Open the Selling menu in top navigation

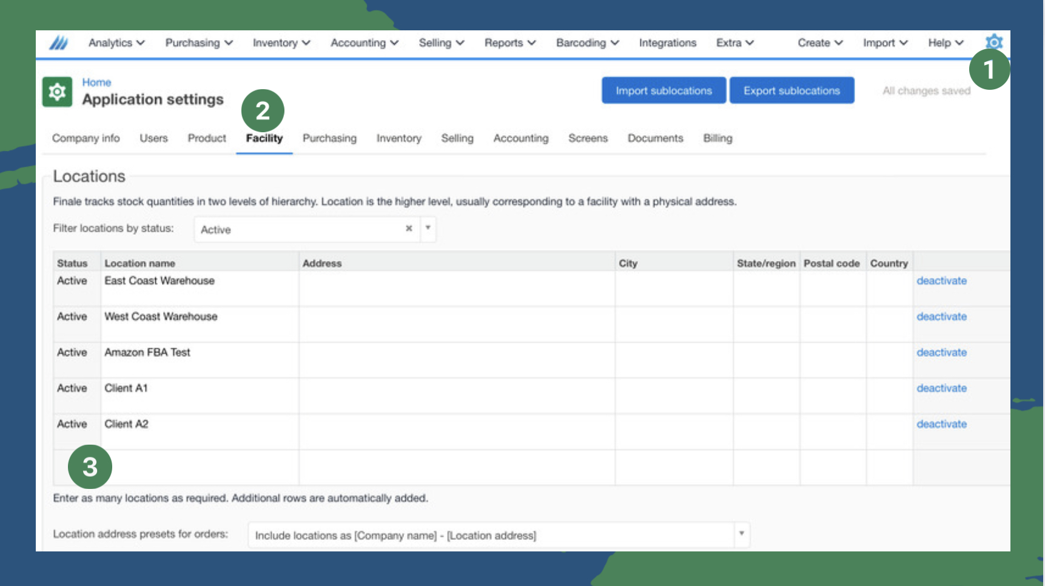[x=442, y=43]
